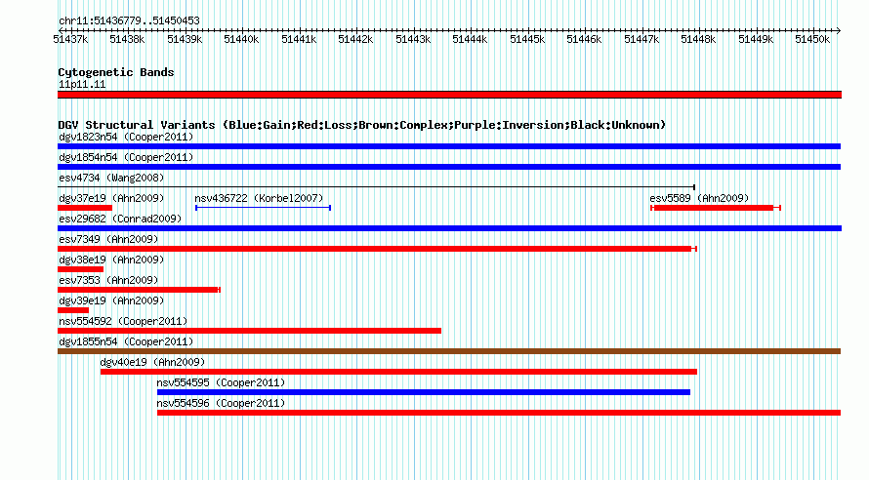The image size is (869, 480).
Task: Click the Cytogenetic Bands track title
Action: tap(116, 72)
